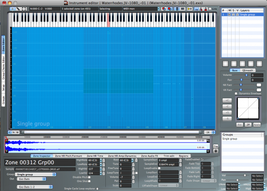Viewport: 267px width, 191px height.
Task: Click the first red zone copy icon
Action: [x=164, y=9]
